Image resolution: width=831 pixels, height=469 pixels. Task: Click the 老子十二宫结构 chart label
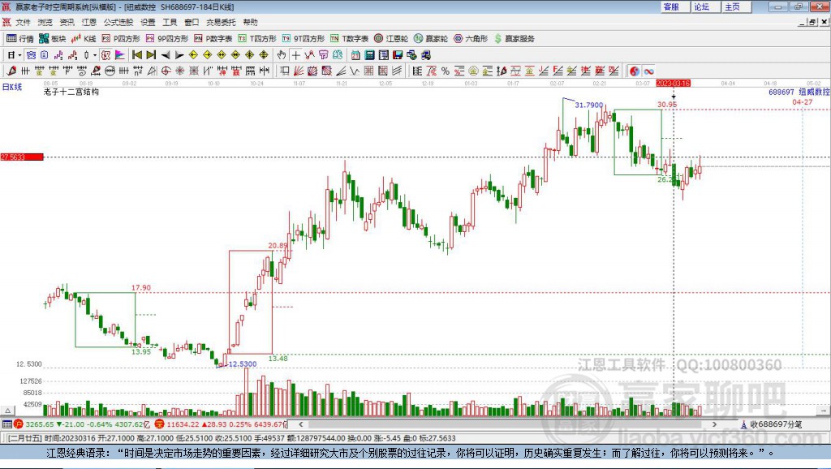(71, 92)
